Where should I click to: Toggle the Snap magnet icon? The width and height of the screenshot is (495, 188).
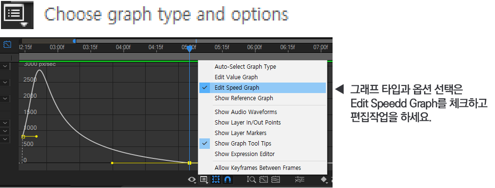pos(227,179)
